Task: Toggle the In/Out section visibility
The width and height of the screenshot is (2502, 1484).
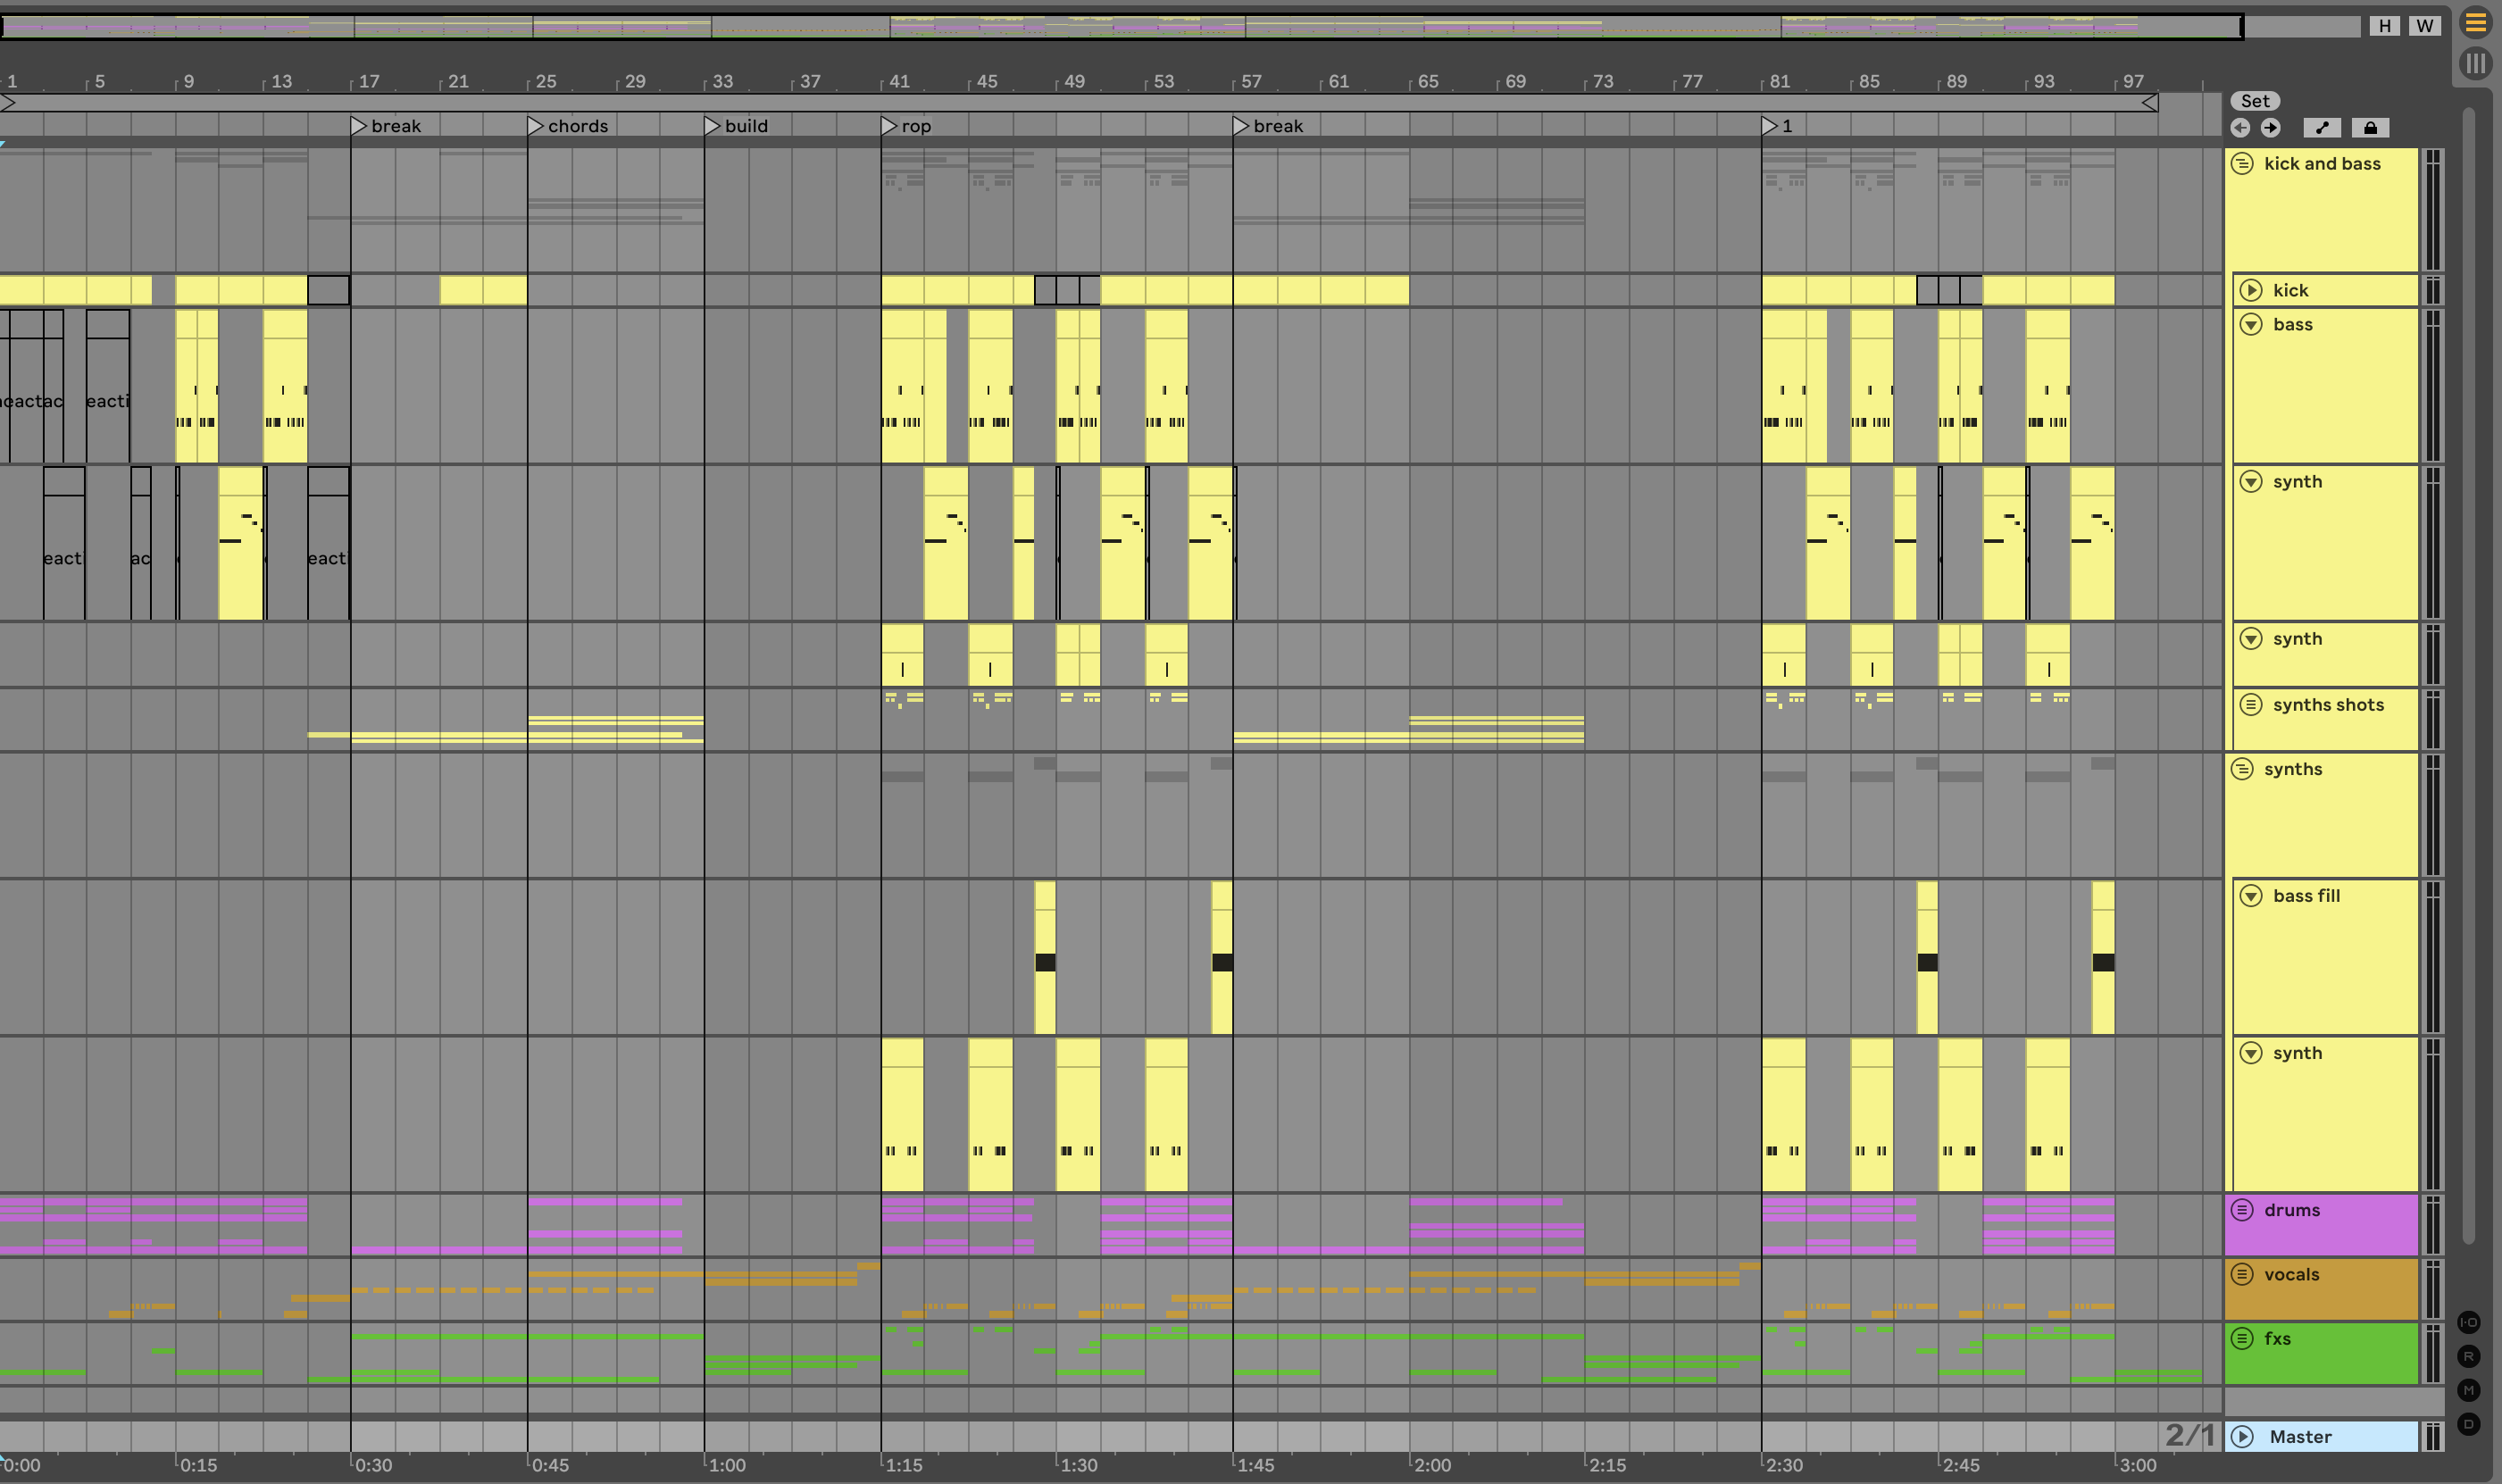Action: [2469, 1322]
